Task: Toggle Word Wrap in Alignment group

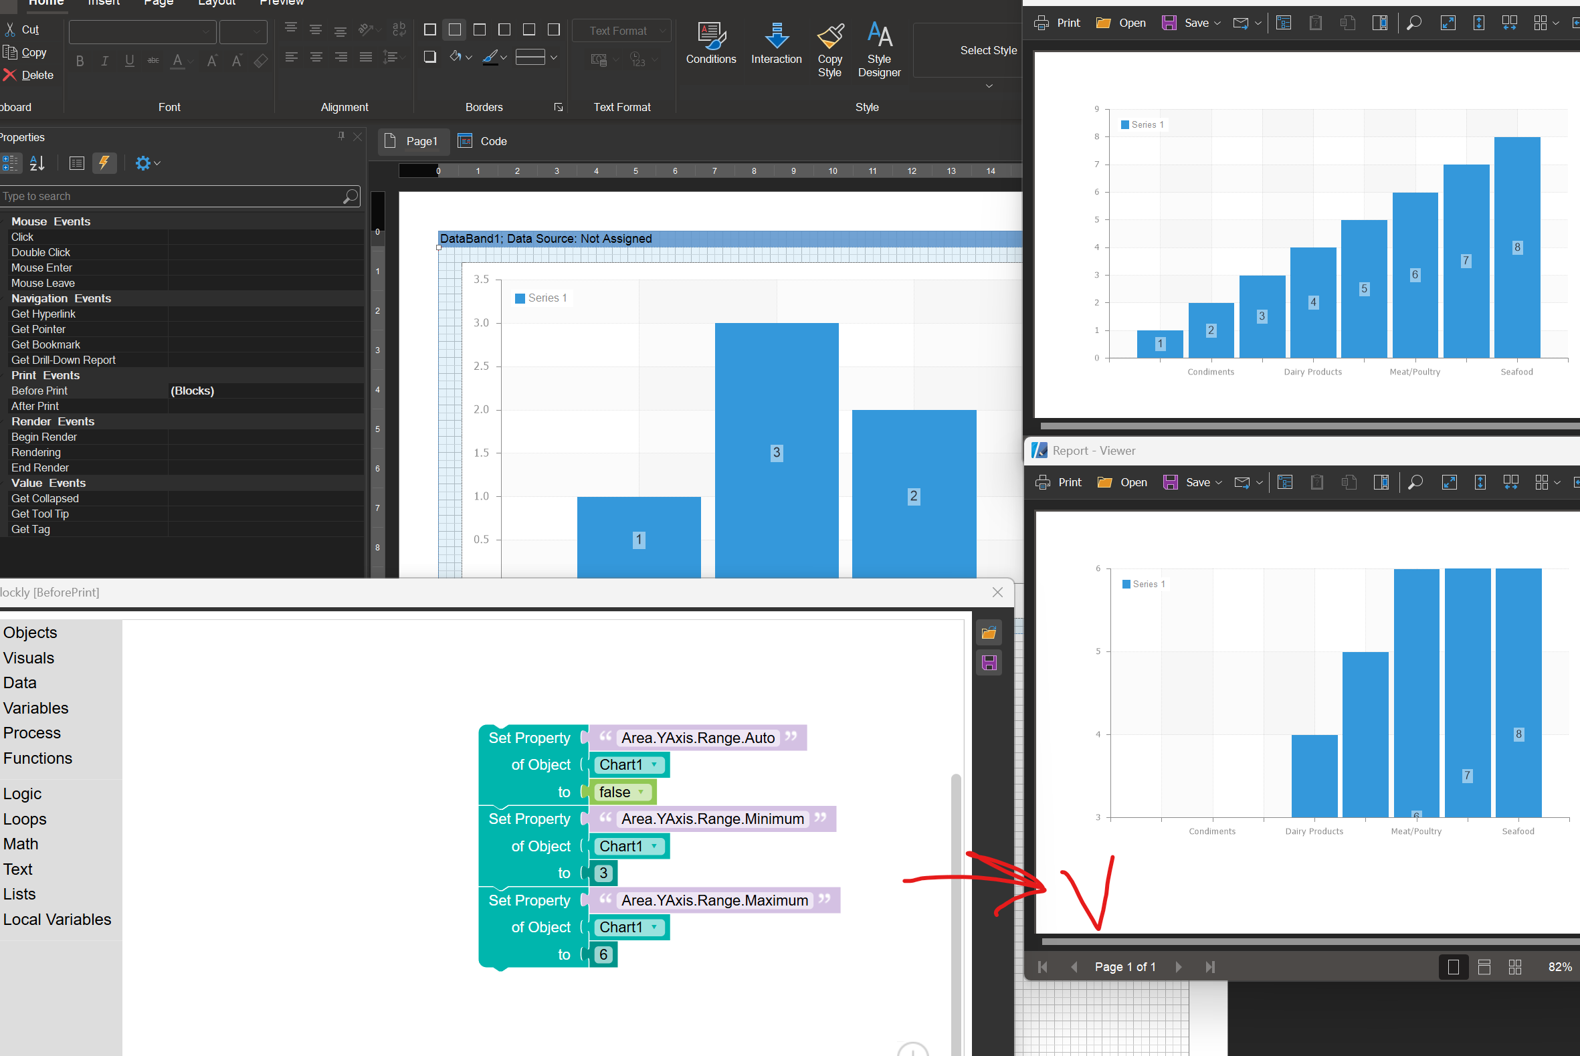Action: pos(399,29)
